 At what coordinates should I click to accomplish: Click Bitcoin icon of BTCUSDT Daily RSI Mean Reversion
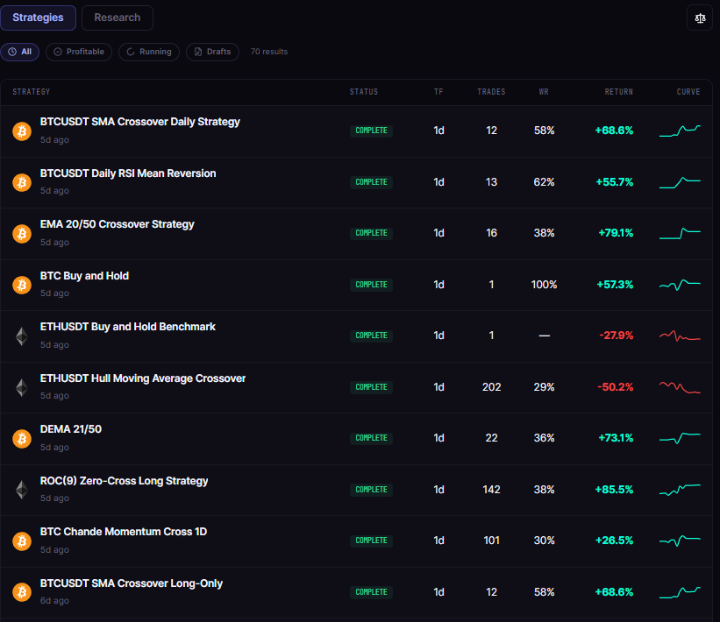tap(22, 182)
